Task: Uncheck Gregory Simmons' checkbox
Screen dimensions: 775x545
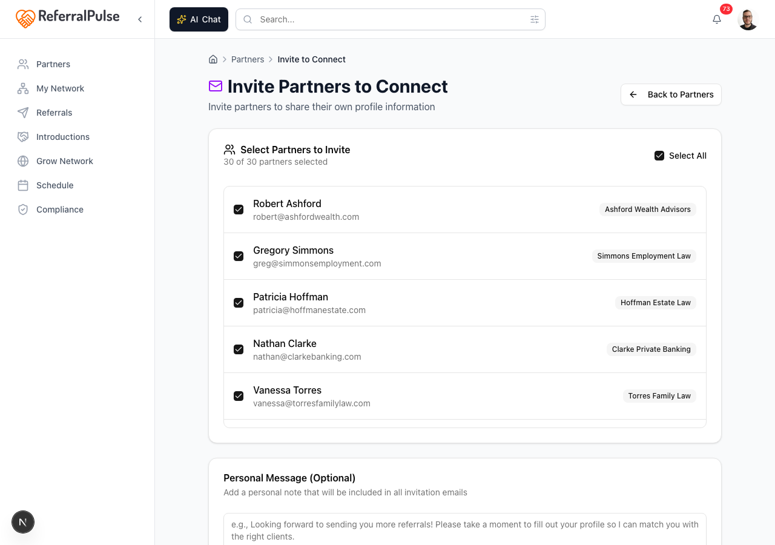Action: [239, 256]
